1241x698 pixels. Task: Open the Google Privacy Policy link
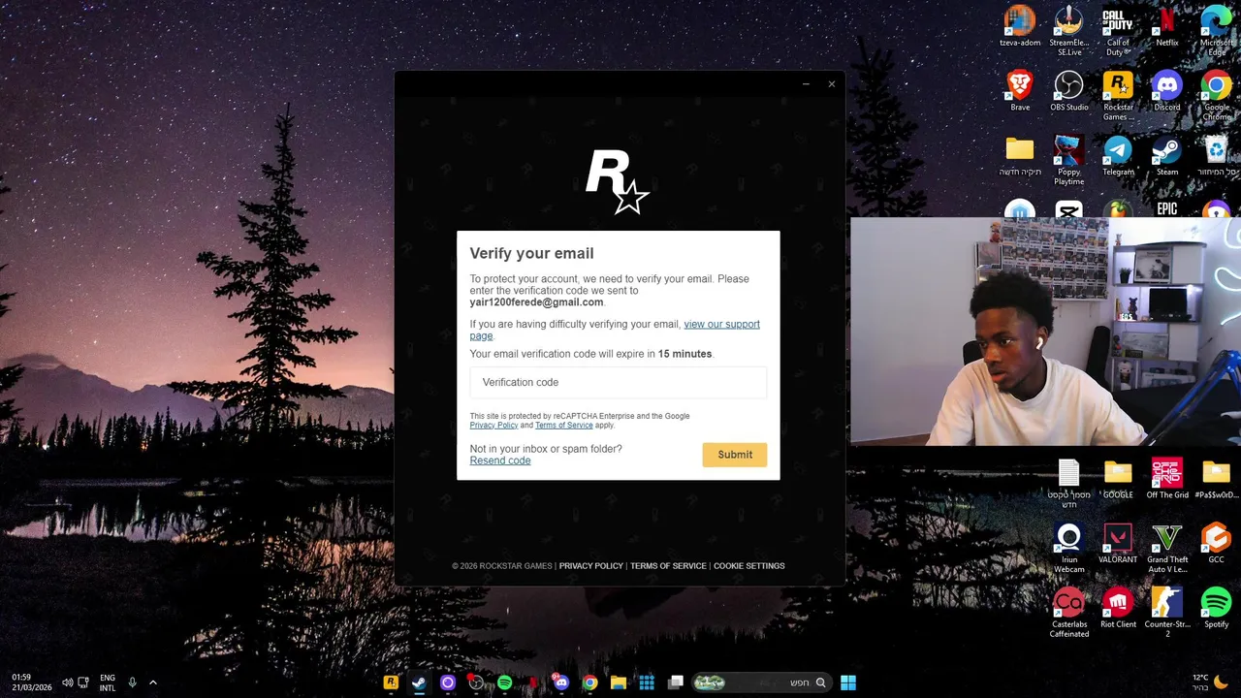(493, 426)
